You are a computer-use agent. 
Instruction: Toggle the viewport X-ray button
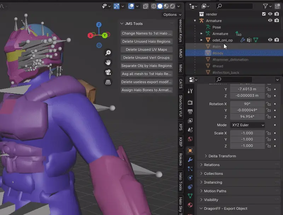point(145,6)
